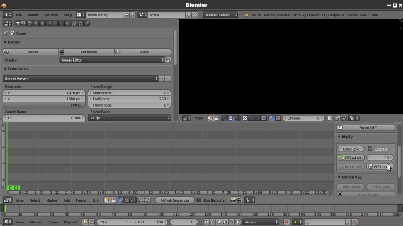Toggle the Loop GIF checkbox
Viewport: 403px width, 226px height.
370,149
